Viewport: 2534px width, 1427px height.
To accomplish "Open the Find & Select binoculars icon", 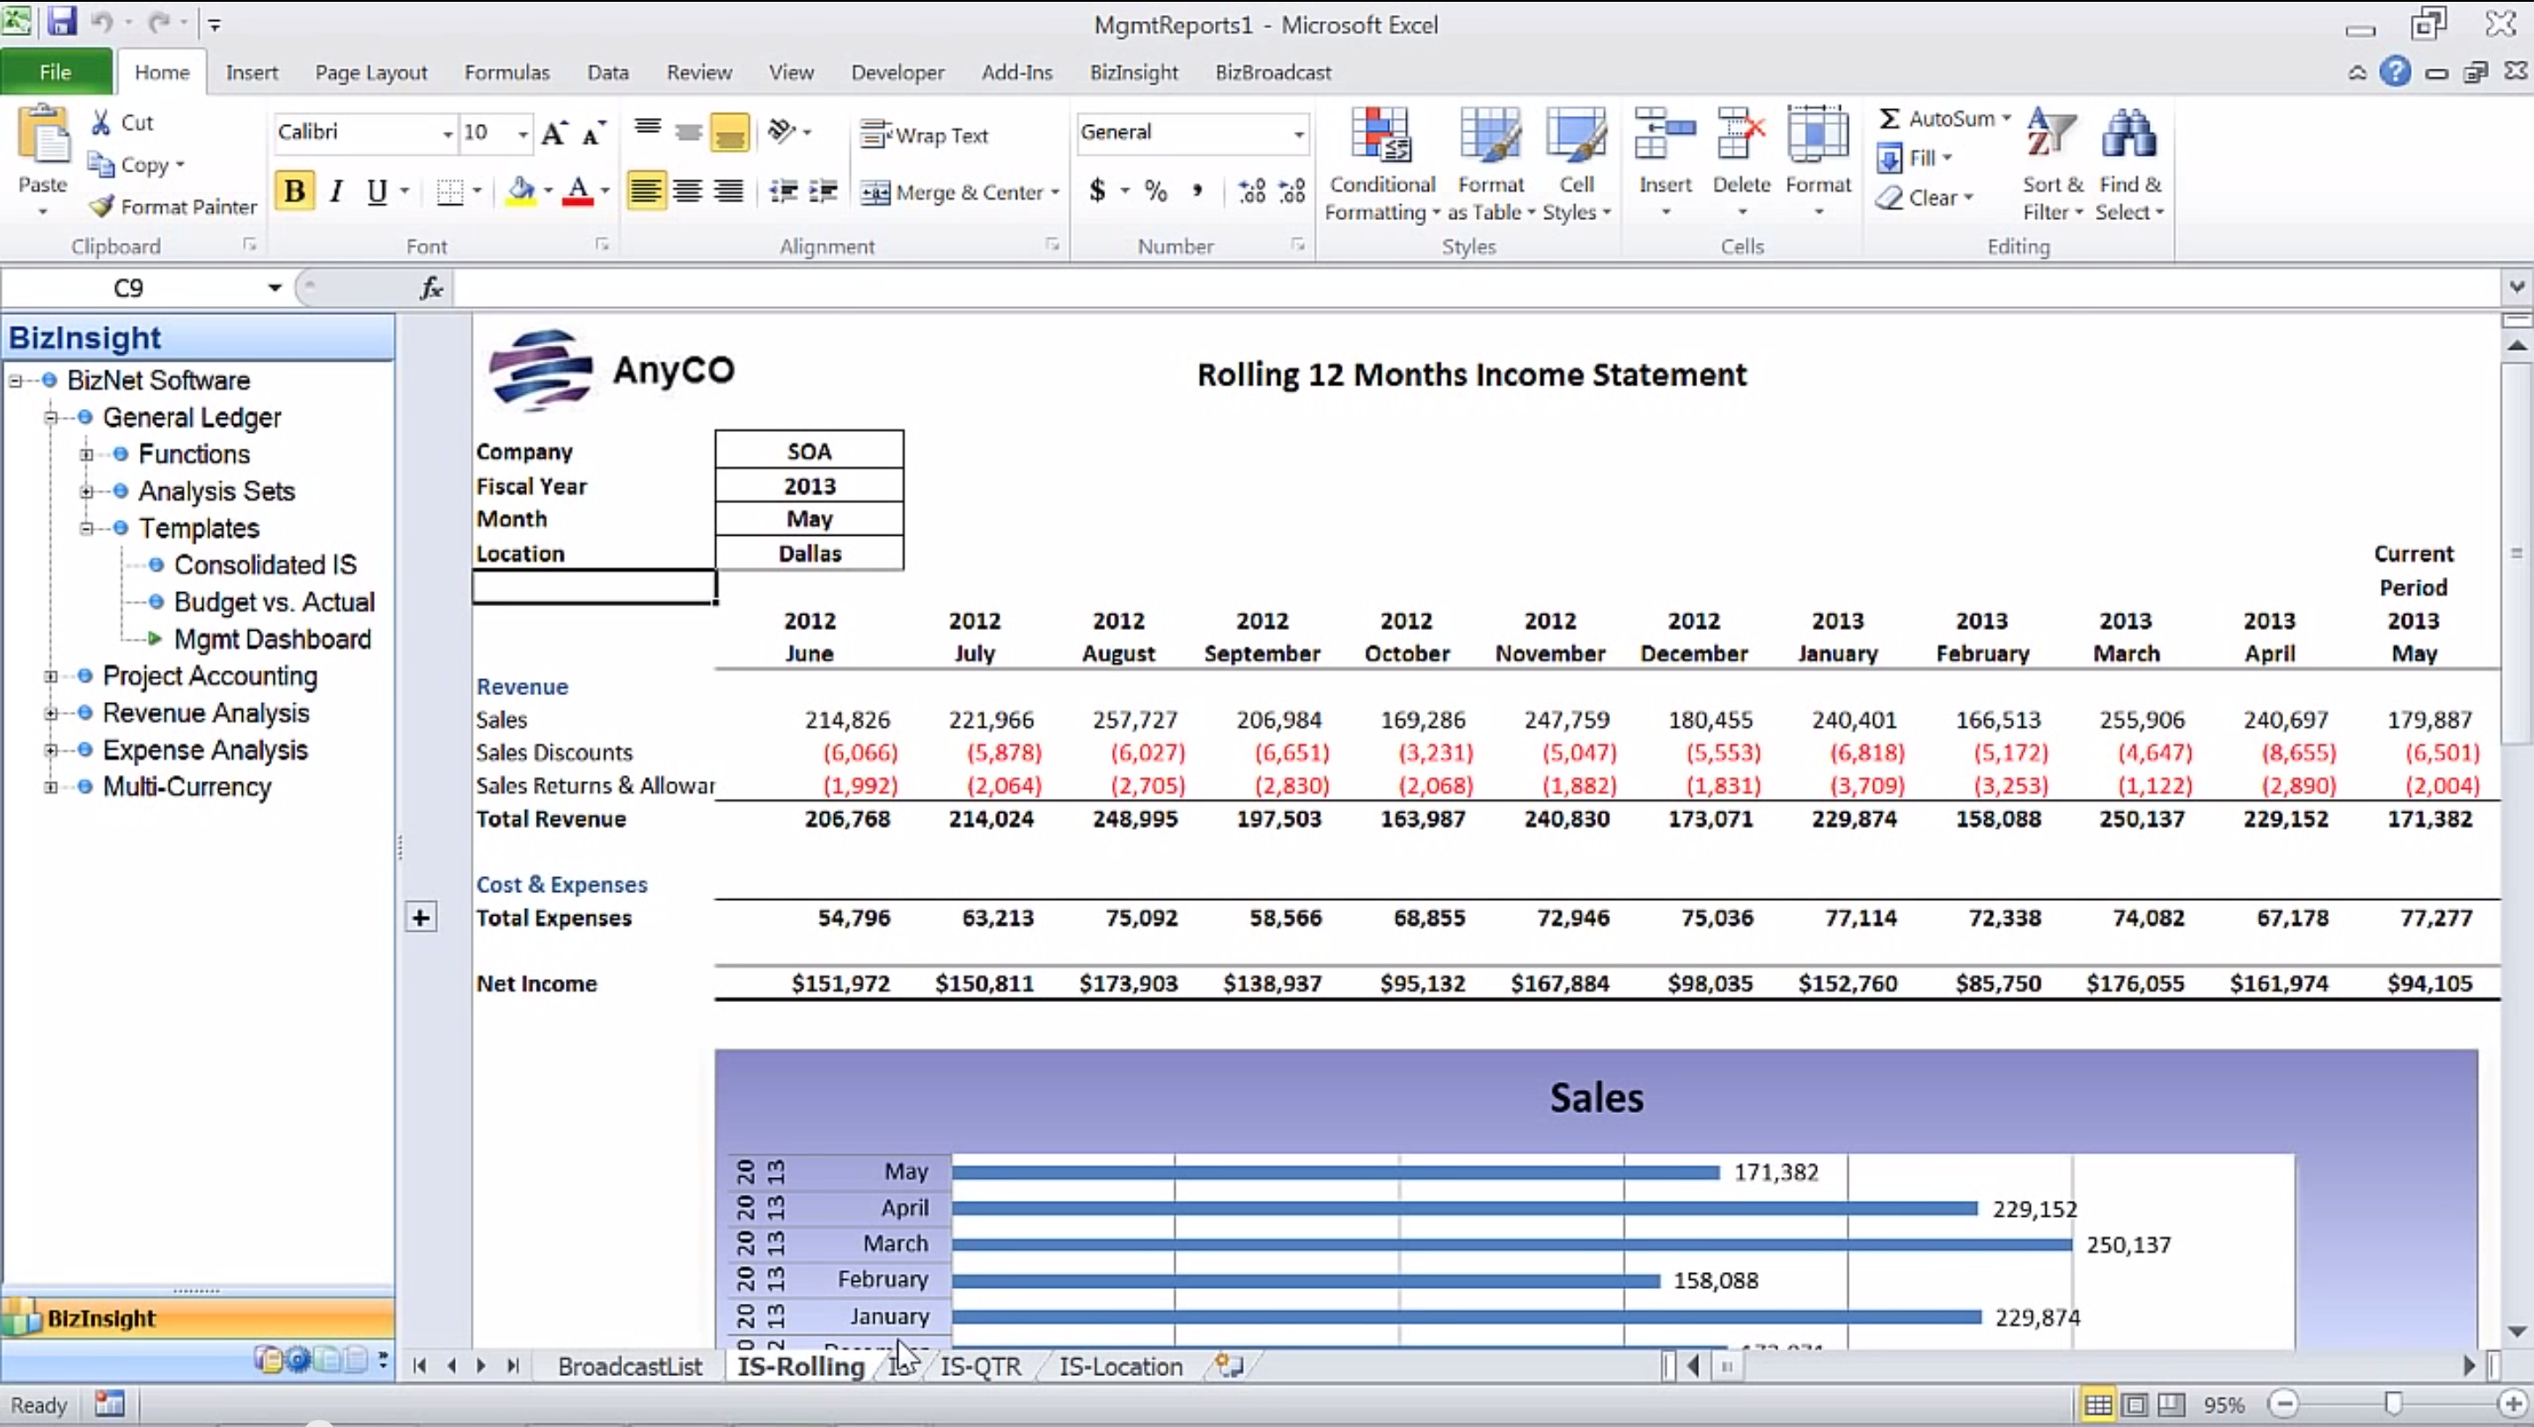I will [x=2128, y=135].
